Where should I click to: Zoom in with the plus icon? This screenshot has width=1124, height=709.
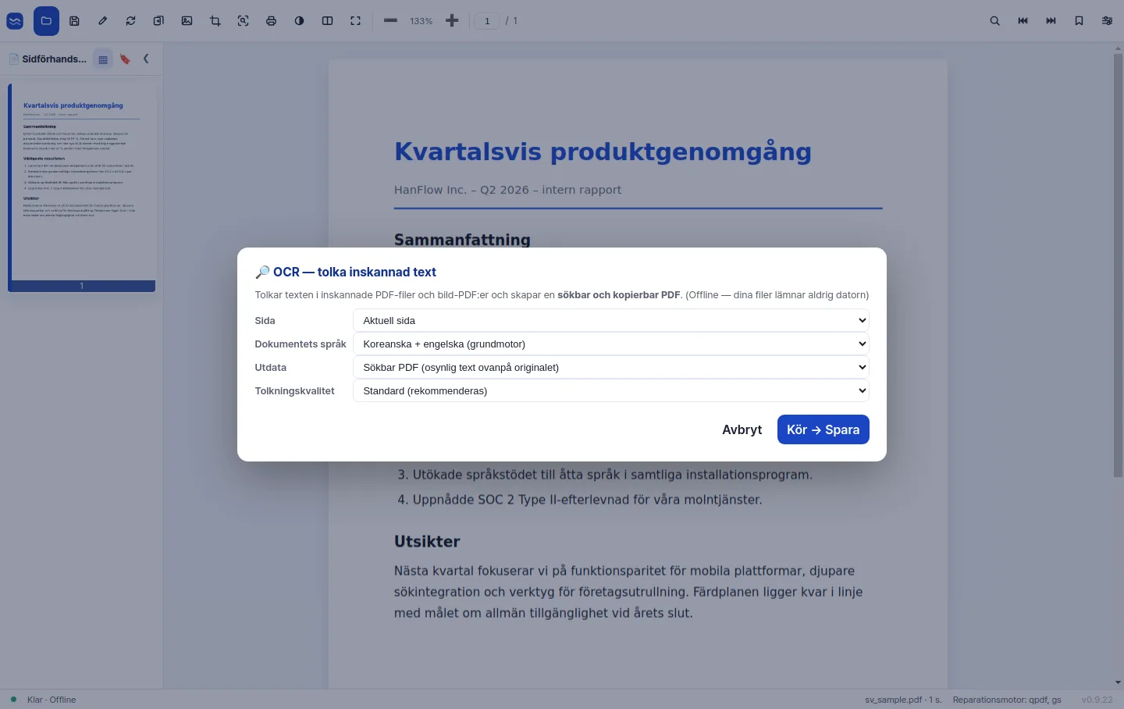coord(452,21)
